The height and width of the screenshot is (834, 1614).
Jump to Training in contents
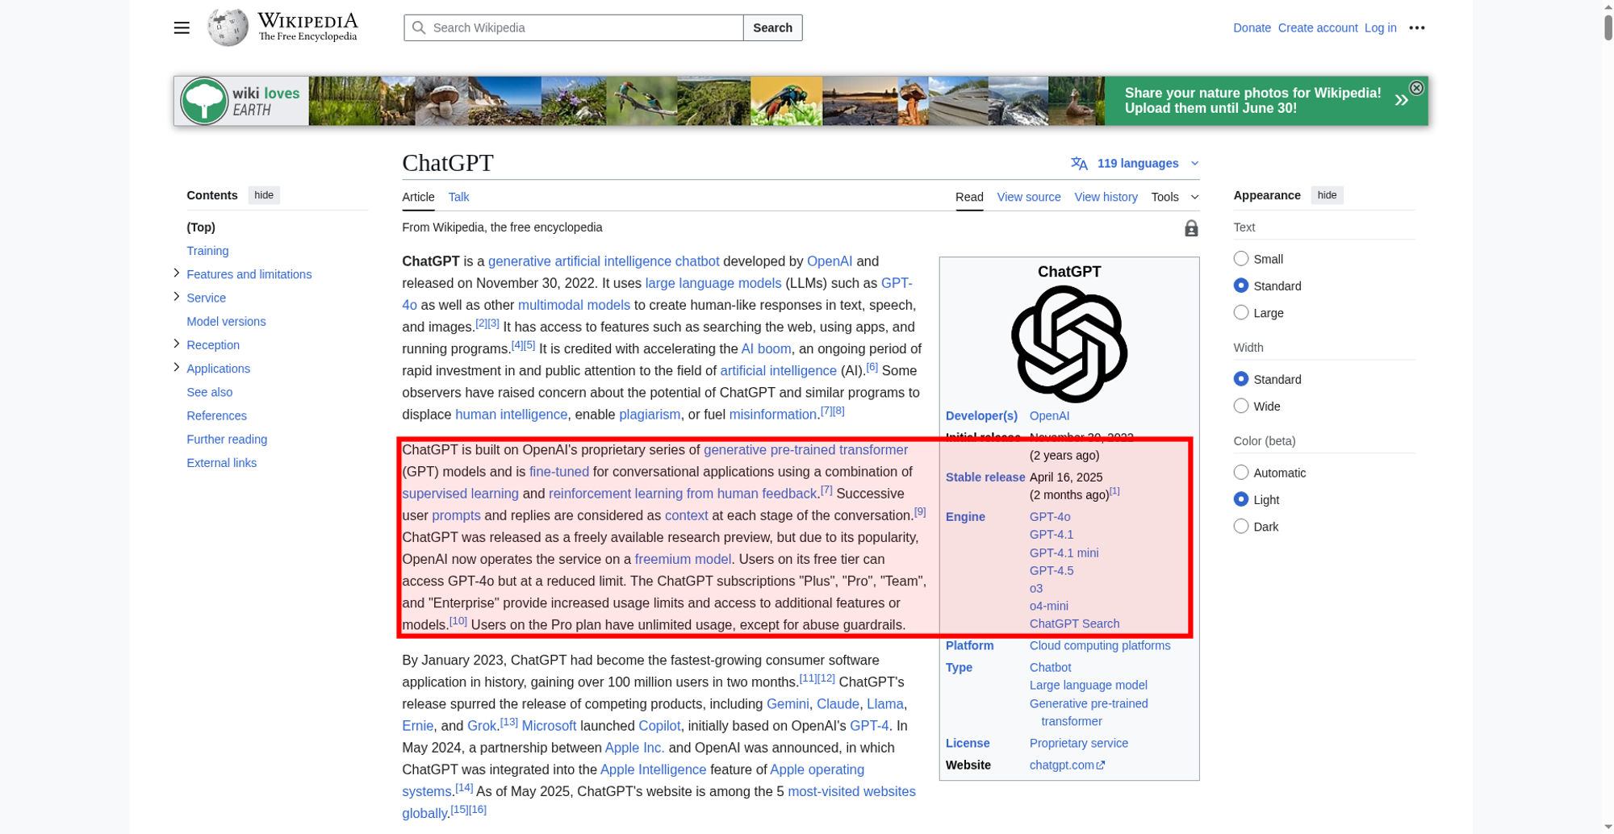click(x=207, y=251)
